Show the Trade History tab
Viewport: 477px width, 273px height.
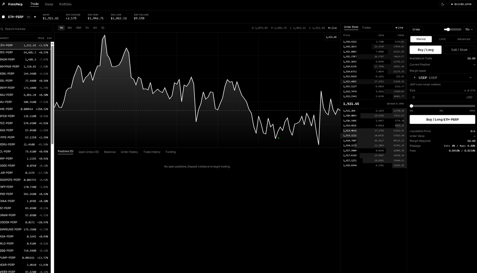pyautogui.click(x=152, y=152)
